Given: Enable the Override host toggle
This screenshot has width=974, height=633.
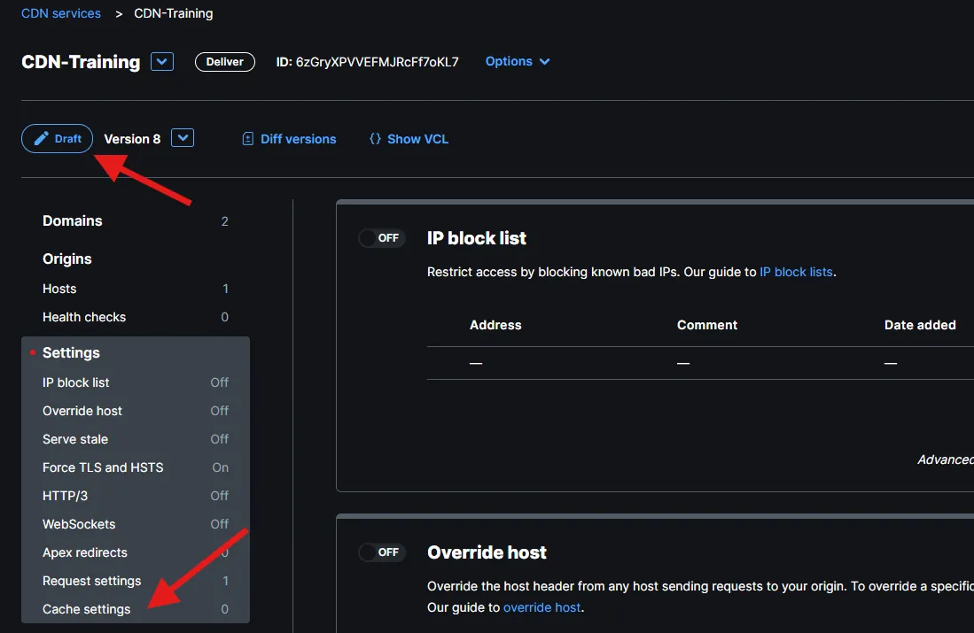Looking at the screenshot, I should (x=381, y=552).
